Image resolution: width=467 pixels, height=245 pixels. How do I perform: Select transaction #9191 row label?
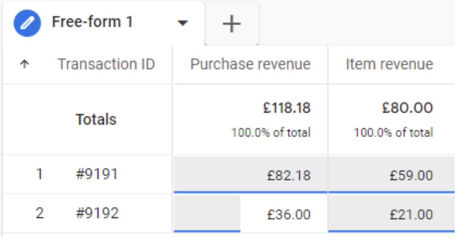tap(97, 174)
